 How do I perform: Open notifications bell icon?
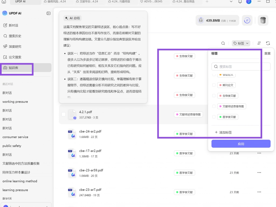click(240, 2)
